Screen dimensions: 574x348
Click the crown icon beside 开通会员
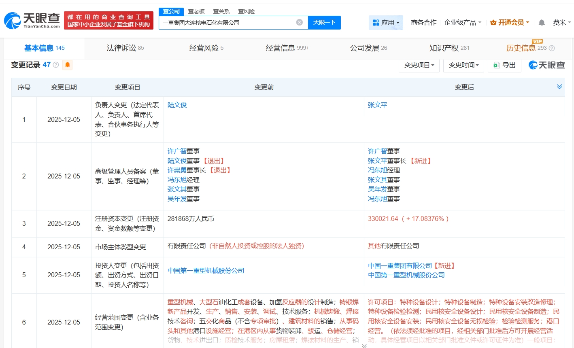493,23
